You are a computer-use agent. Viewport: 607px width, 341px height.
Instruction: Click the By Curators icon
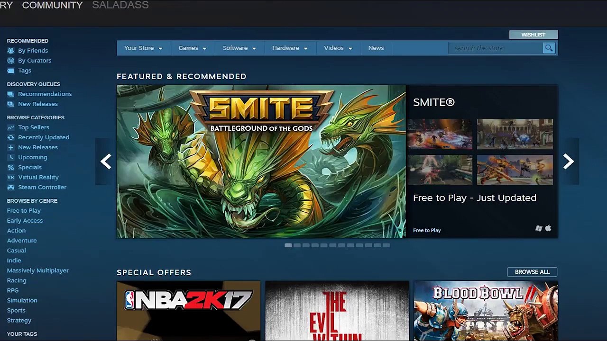(10, 61)
